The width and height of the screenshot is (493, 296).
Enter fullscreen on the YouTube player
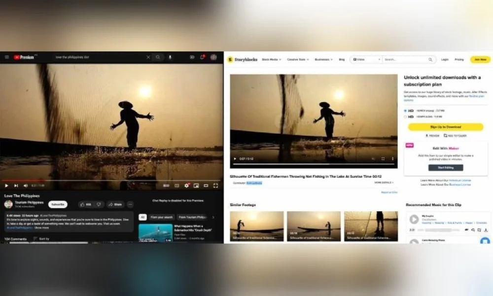215,185
